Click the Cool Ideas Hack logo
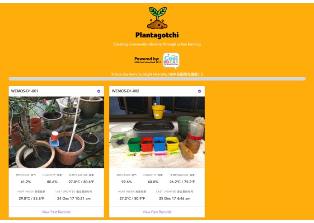314x223 pixels. pos(171,61)
